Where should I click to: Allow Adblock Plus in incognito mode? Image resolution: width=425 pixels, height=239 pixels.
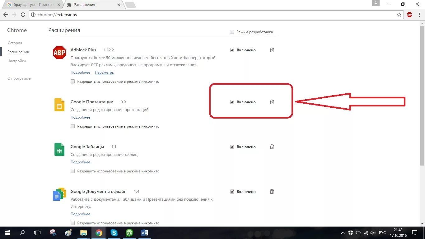click(73, 82)
